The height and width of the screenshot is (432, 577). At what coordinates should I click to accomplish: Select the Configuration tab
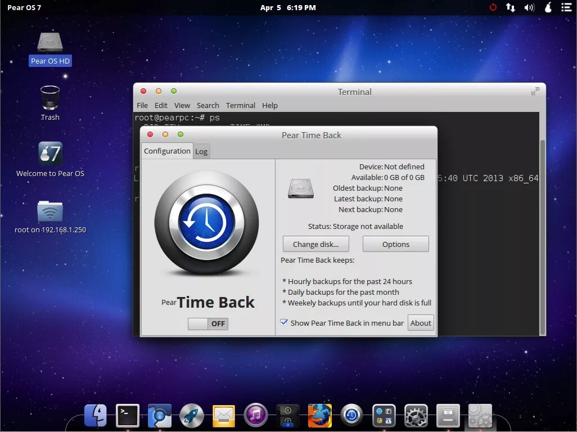167,151
